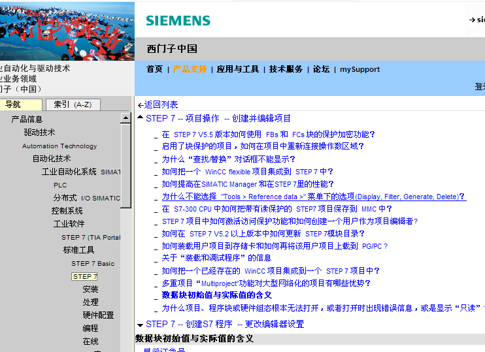Viewport: 485px width, 352px height.
Task: Select the highlighted STEP 7 tree node
Action: [85, 276]
